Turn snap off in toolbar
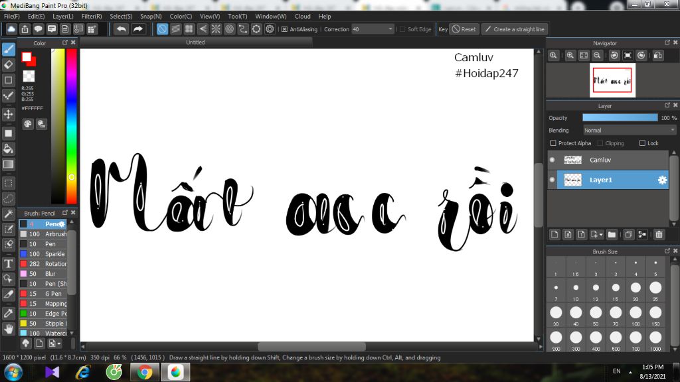680x382 pixels. [x=162, y=29]
